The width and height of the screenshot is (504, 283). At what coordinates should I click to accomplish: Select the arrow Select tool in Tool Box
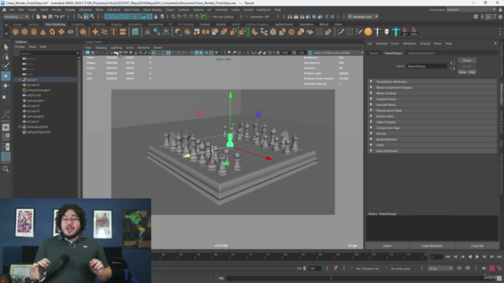[6, 47]
